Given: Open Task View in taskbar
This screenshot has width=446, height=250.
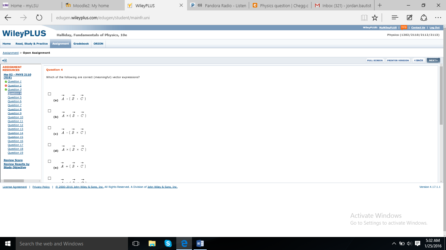Looking at the screenshot, I should click(136, 243).
